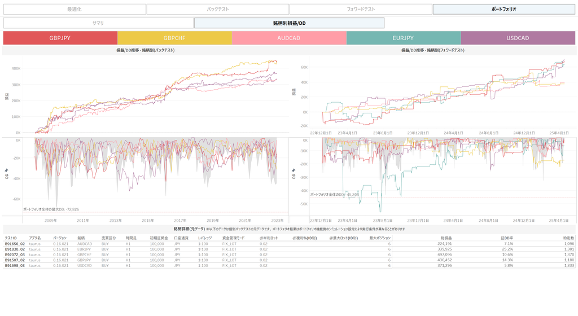Image resolution: width=578 pixels, height=316 pixels.
Task: Select test ID B91656_02 in the table
Action: tap(15, 244)
